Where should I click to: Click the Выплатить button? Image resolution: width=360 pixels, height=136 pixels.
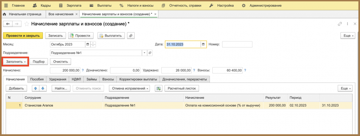(x=111, y=35)
